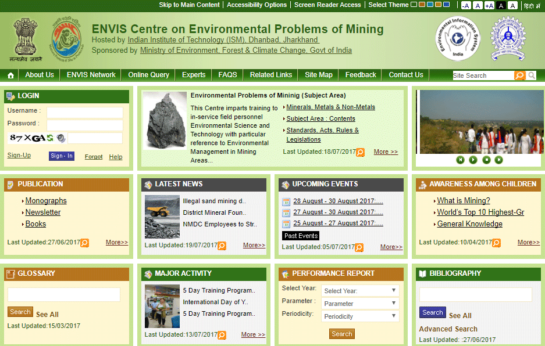Click the Sign-In button
545x346 pixels.
point(62,156)
